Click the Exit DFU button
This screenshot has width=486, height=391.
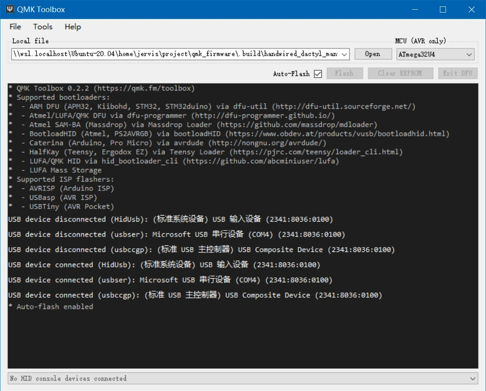click(458, 73)
